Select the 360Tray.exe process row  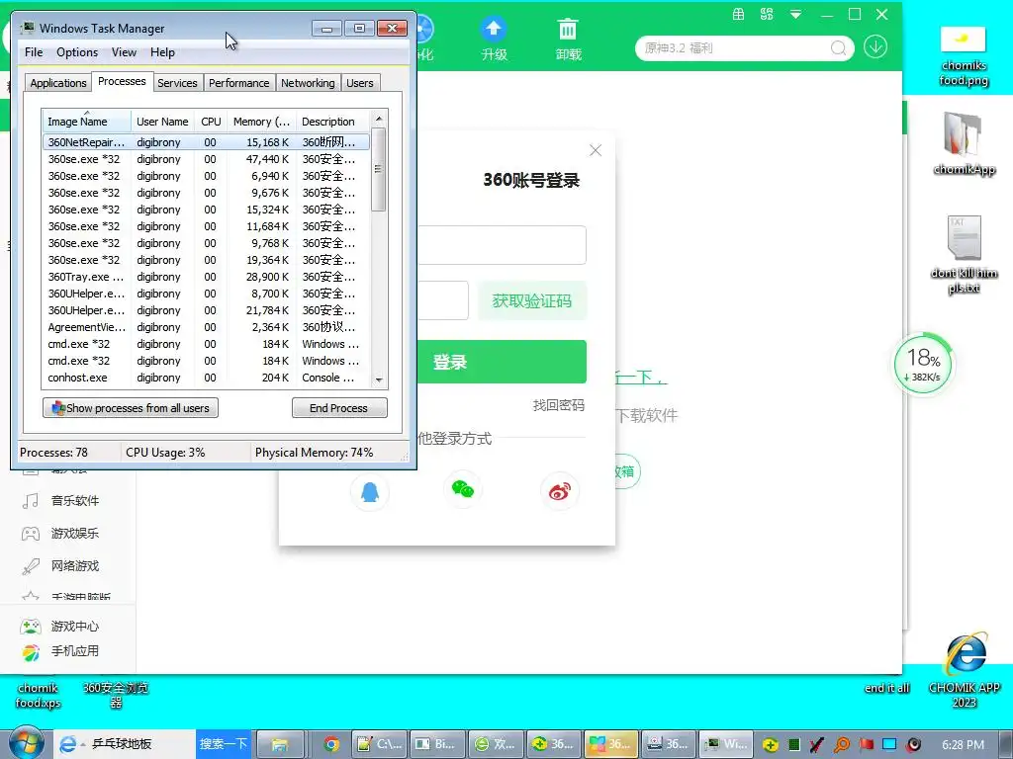click(x=206, y=277)
